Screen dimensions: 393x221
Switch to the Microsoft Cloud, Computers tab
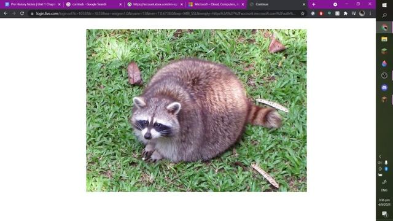[x=216, y=4]
